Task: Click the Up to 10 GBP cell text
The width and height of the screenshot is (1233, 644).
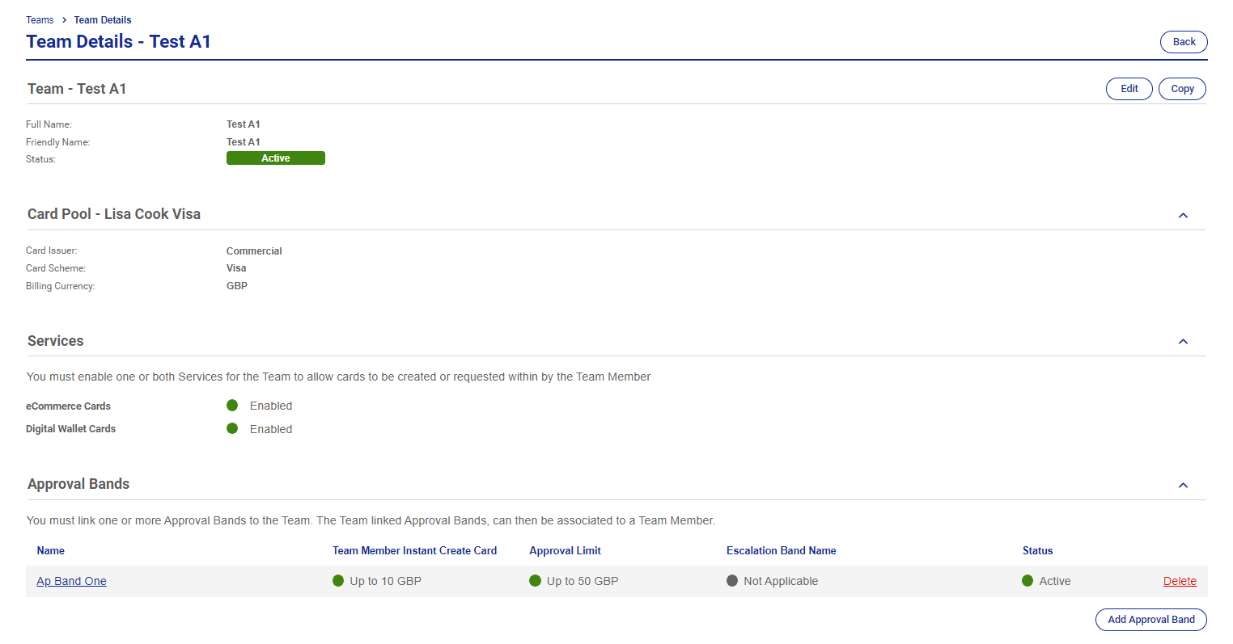Action: 385,581
